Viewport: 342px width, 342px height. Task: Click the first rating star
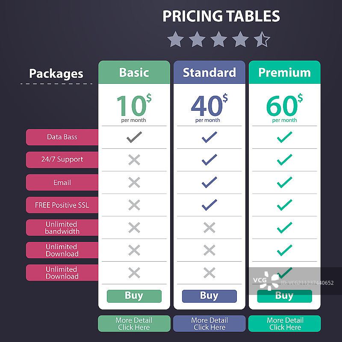[175, 39]
